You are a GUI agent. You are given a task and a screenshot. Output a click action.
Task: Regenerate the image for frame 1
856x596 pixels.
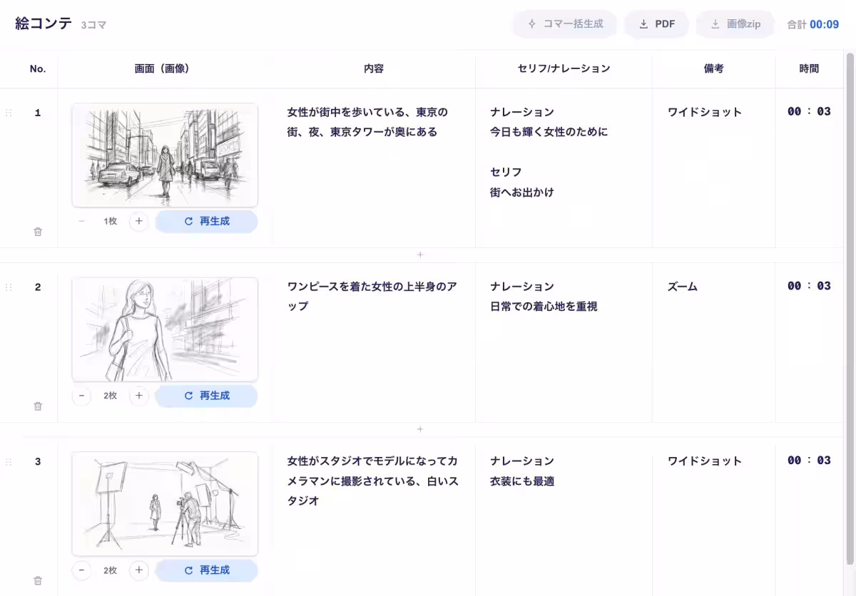[206, 222]
